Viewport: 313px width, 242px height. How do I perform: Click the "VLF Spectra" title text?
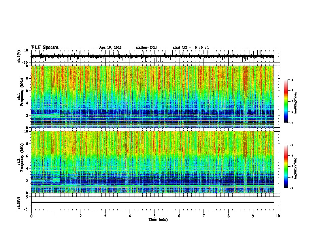click(x=45, y=47)
